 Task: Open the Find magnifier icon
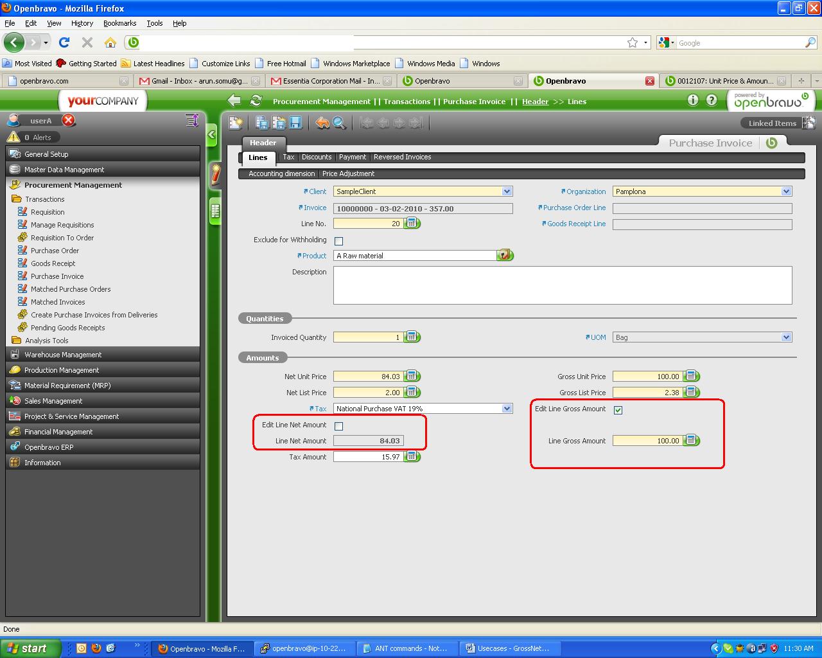coord(339,122)
